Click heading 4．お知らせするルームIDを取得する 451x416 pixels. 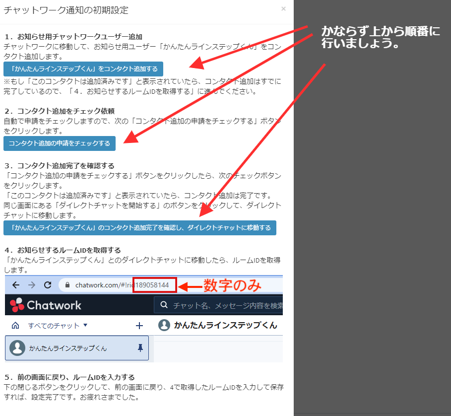(63, 250)
